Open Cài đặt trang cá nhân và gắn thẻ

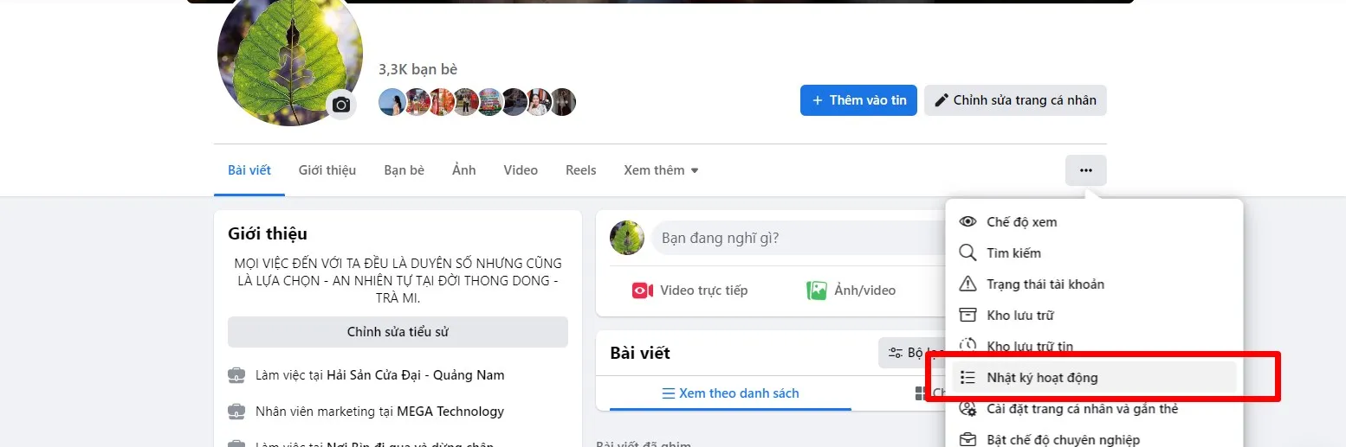pos(1094,409)
